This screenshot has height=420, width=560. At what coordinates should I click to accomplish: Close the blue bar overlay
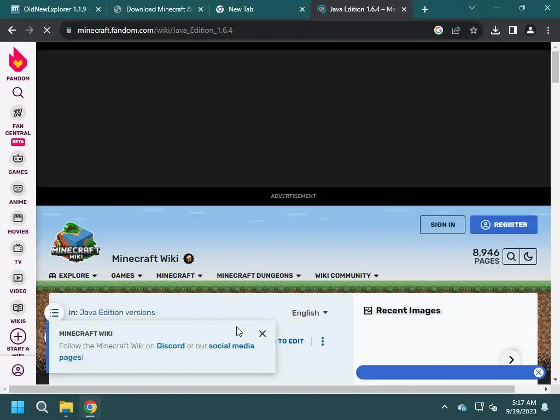539,372
